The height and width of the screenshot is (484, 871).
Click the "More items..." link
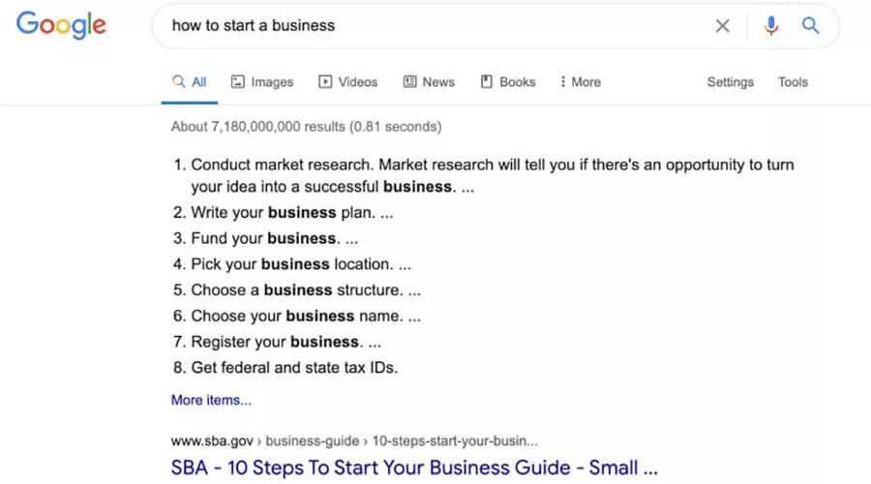(211, 400)
